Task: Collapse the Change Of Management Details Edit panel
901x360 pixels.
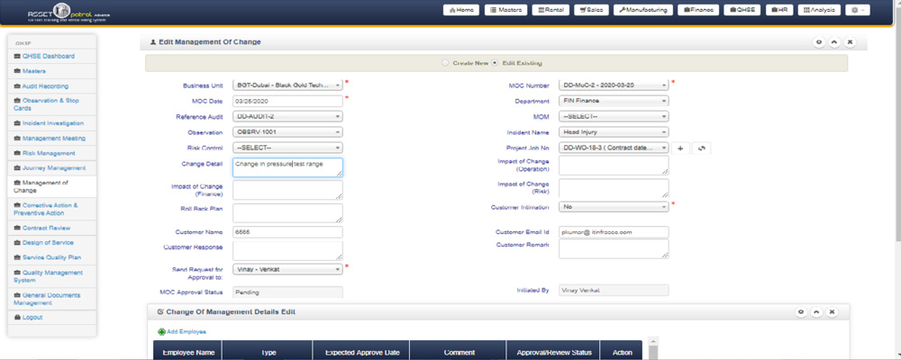Action: 816,311
